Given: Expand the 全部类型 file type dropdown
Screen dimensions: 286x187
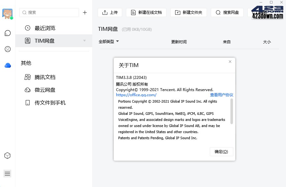Looking at the screenshot, I should [x=109, y=41].
